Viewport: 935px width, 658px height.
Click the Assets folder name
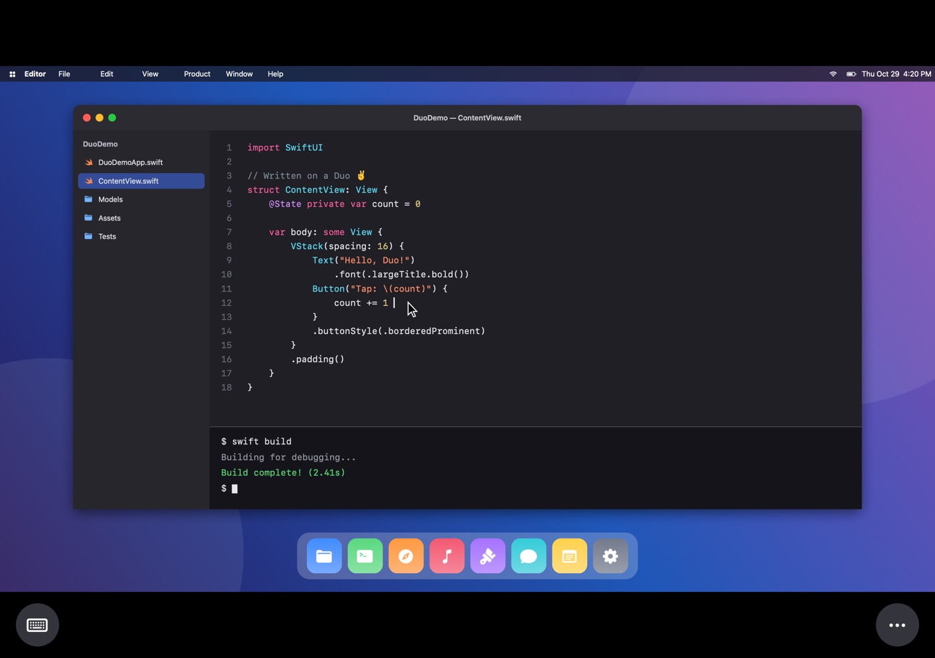tap(110, 218)
